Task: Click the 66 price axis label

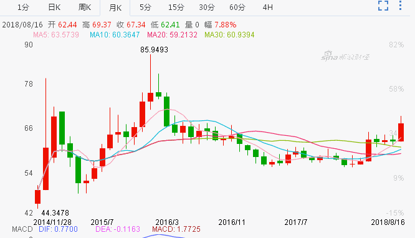Action: click(x=29, y=128)
